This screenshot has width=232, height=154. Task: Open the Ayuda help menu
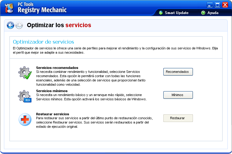[x=213, y=13]
